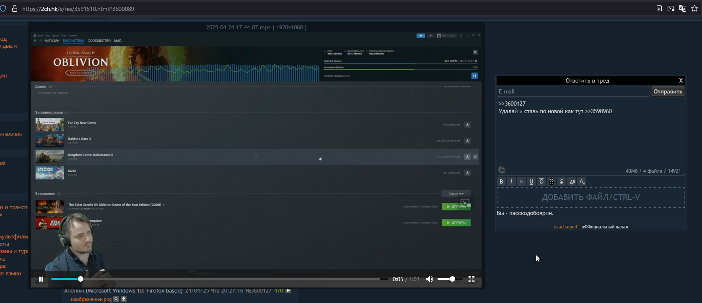Apply the superscript formatting button
This screenshot has width=702, height=303.
pos(572,181)
